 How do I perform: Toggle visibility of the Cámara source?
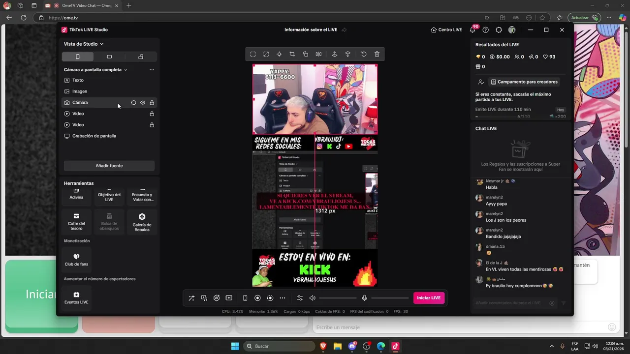tap(143, 103)
